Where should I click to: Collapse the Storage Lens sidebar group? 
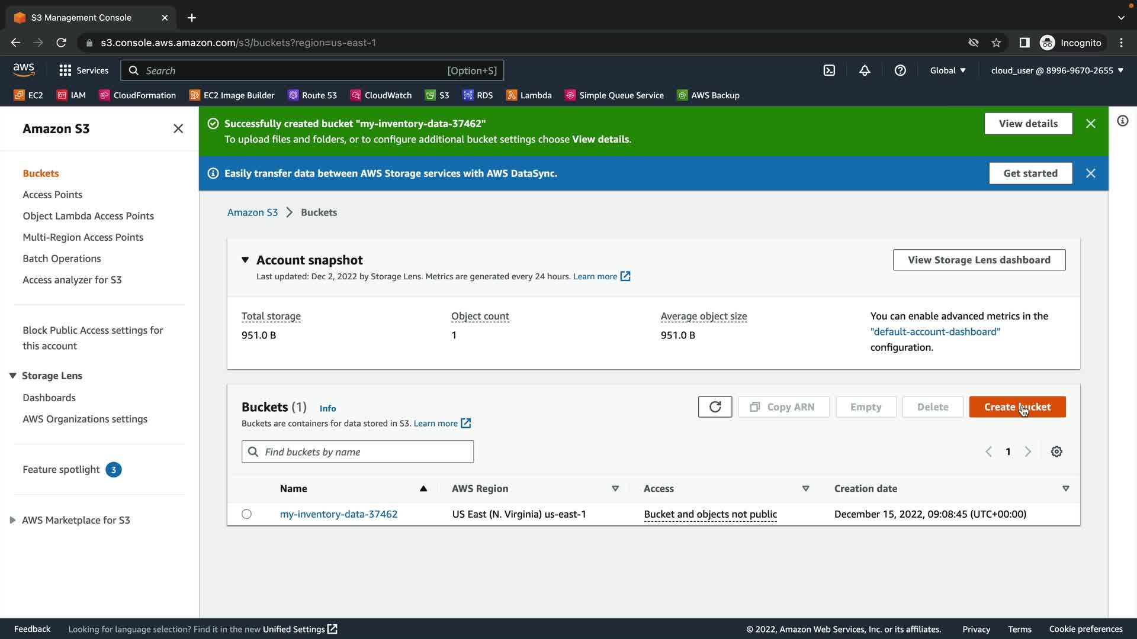click(x=12, y=376)
